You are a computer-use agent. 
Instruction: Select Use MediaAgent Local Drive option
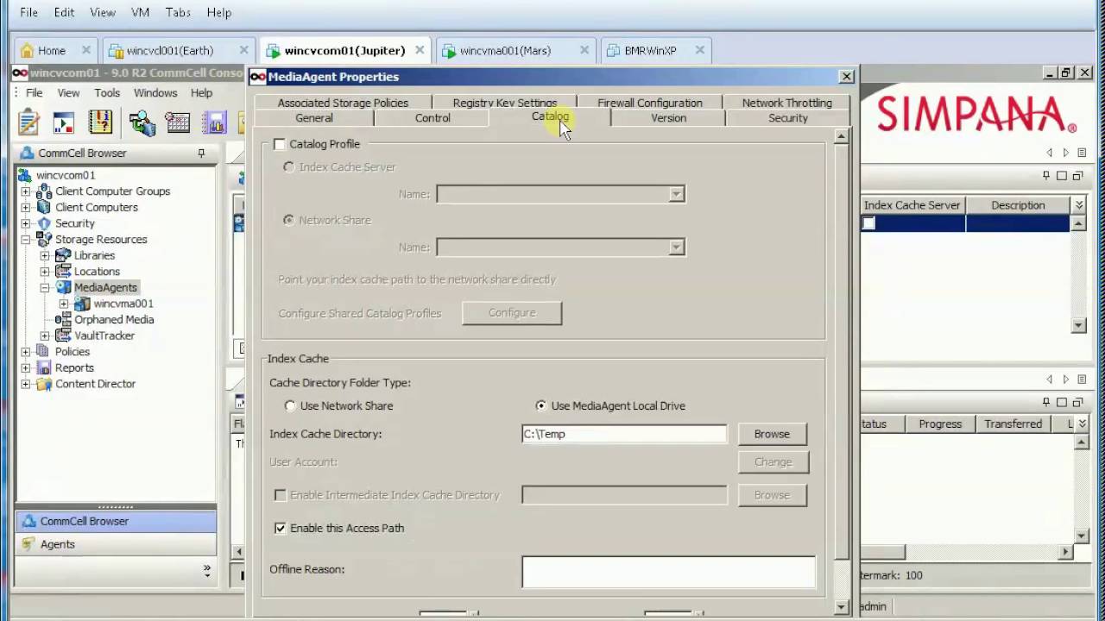[x=541, y=406]
